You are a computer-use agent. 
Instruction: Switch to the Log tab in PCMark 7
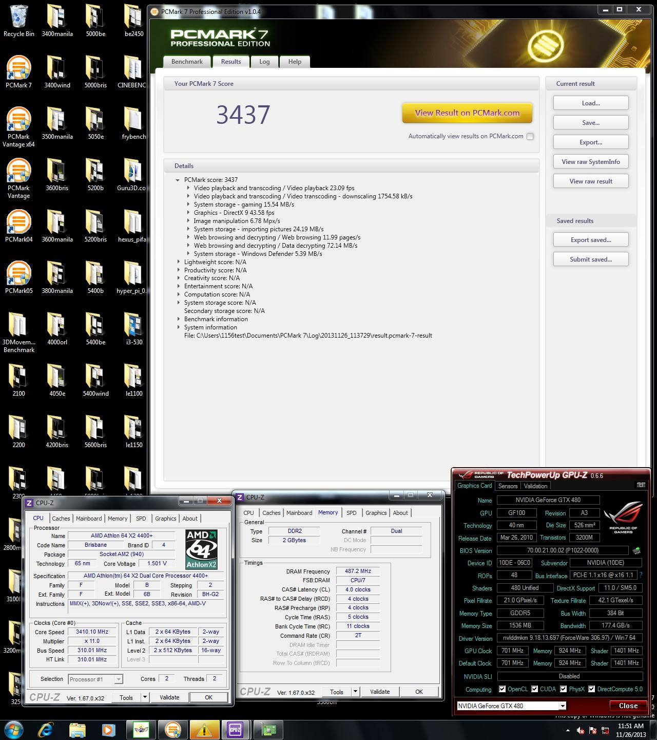click(264, 62)
